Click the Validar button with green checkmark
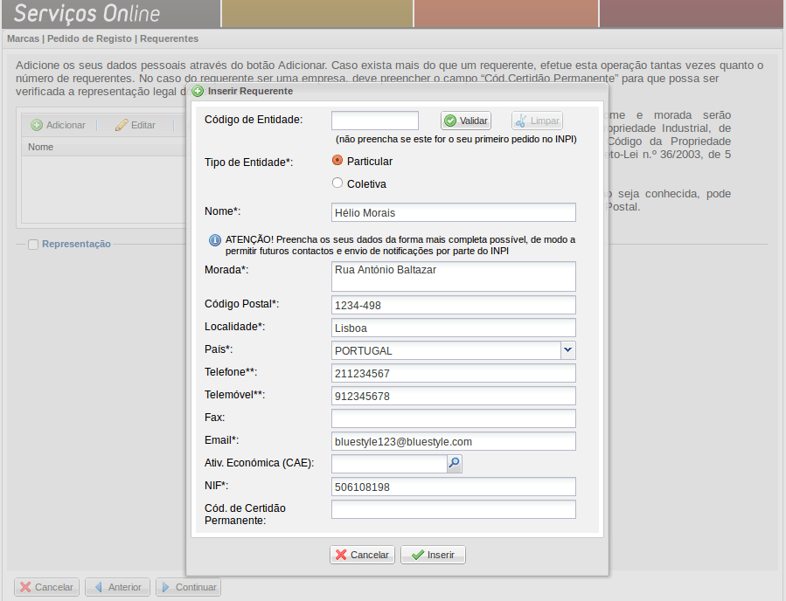786x601 pixels. coord(465,121)
